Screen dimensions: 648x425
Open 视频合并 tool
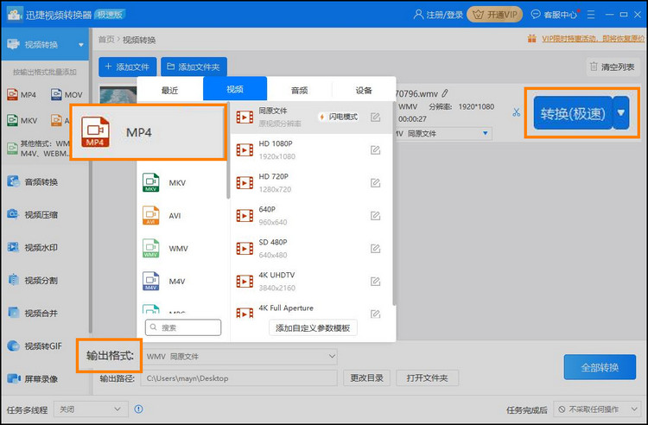coord(33,313)
